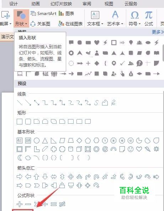
Task: Insert a SmartArt graphic
Action: 43,14
